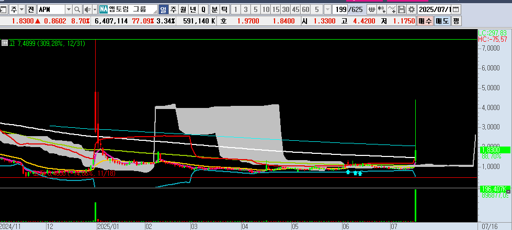Click the 199 candle count field
Screen dimensions: 512x230
click(340, 9)
